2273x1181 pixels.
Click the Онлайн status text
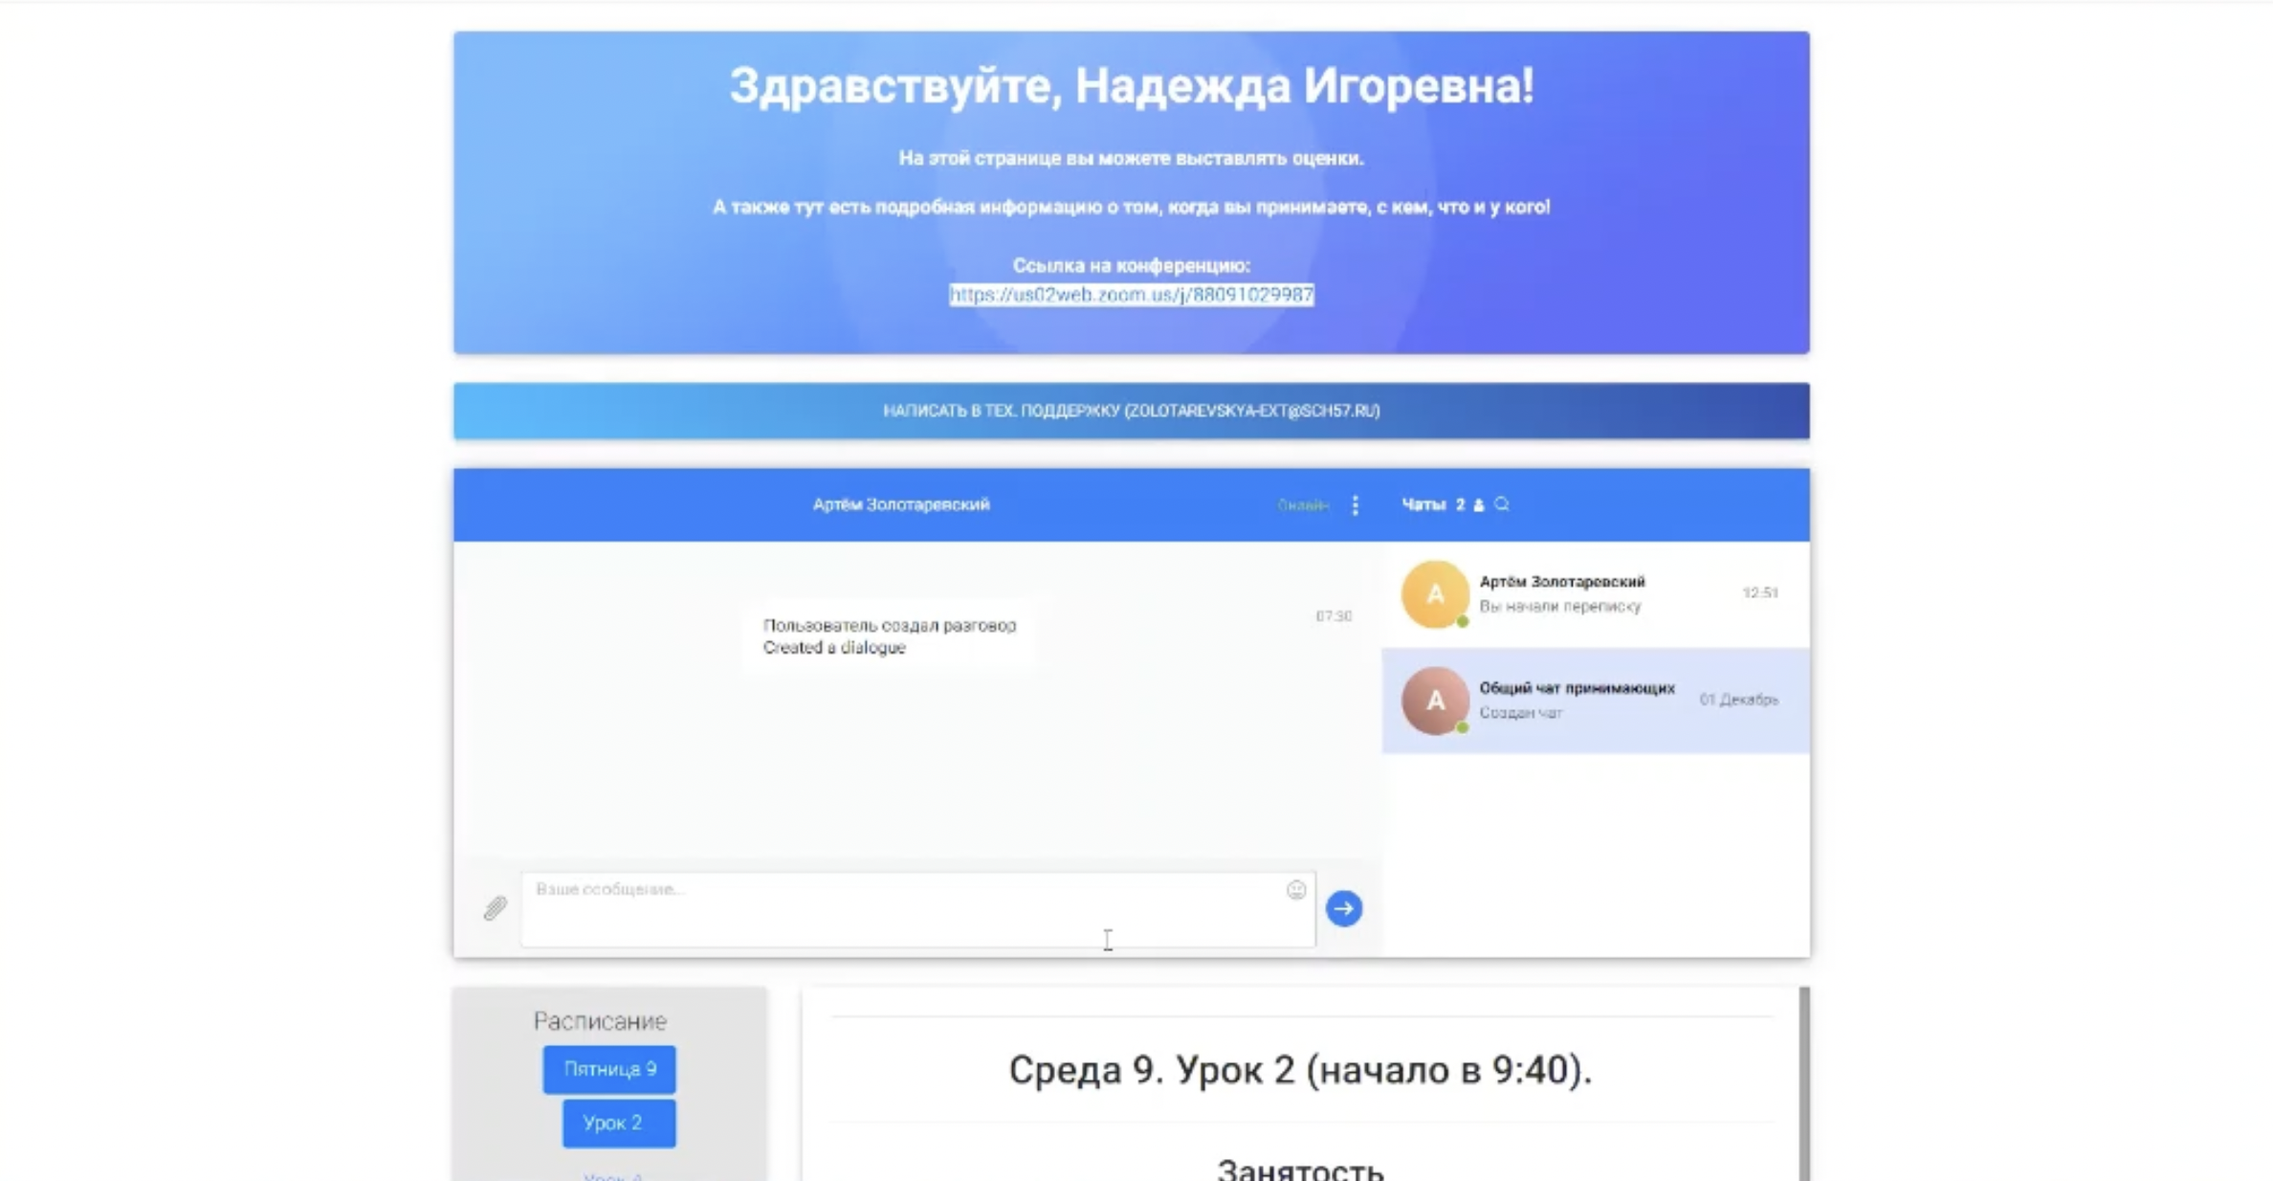point(1303,505)
